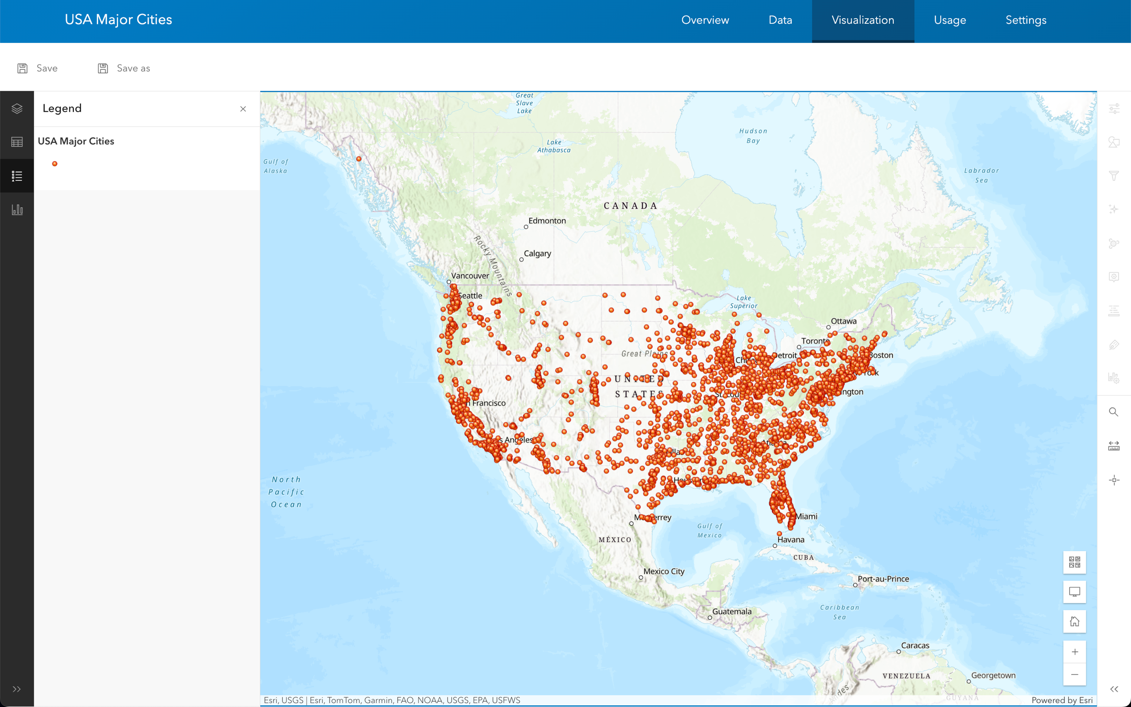Close the Legend panel
1131x707 pixels.
(x=243, y=109)
